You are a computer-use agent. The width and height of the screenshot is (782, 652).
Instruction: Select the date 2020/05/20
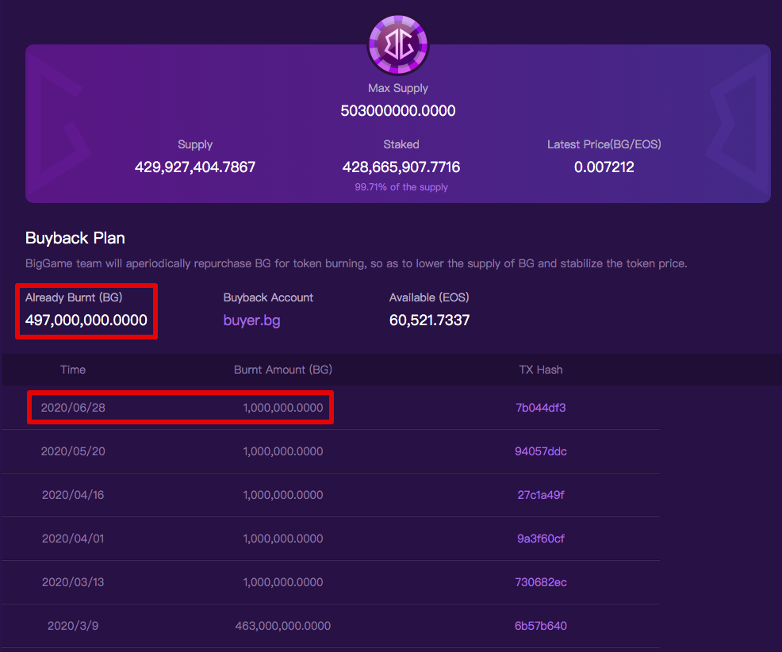(73, 451)
